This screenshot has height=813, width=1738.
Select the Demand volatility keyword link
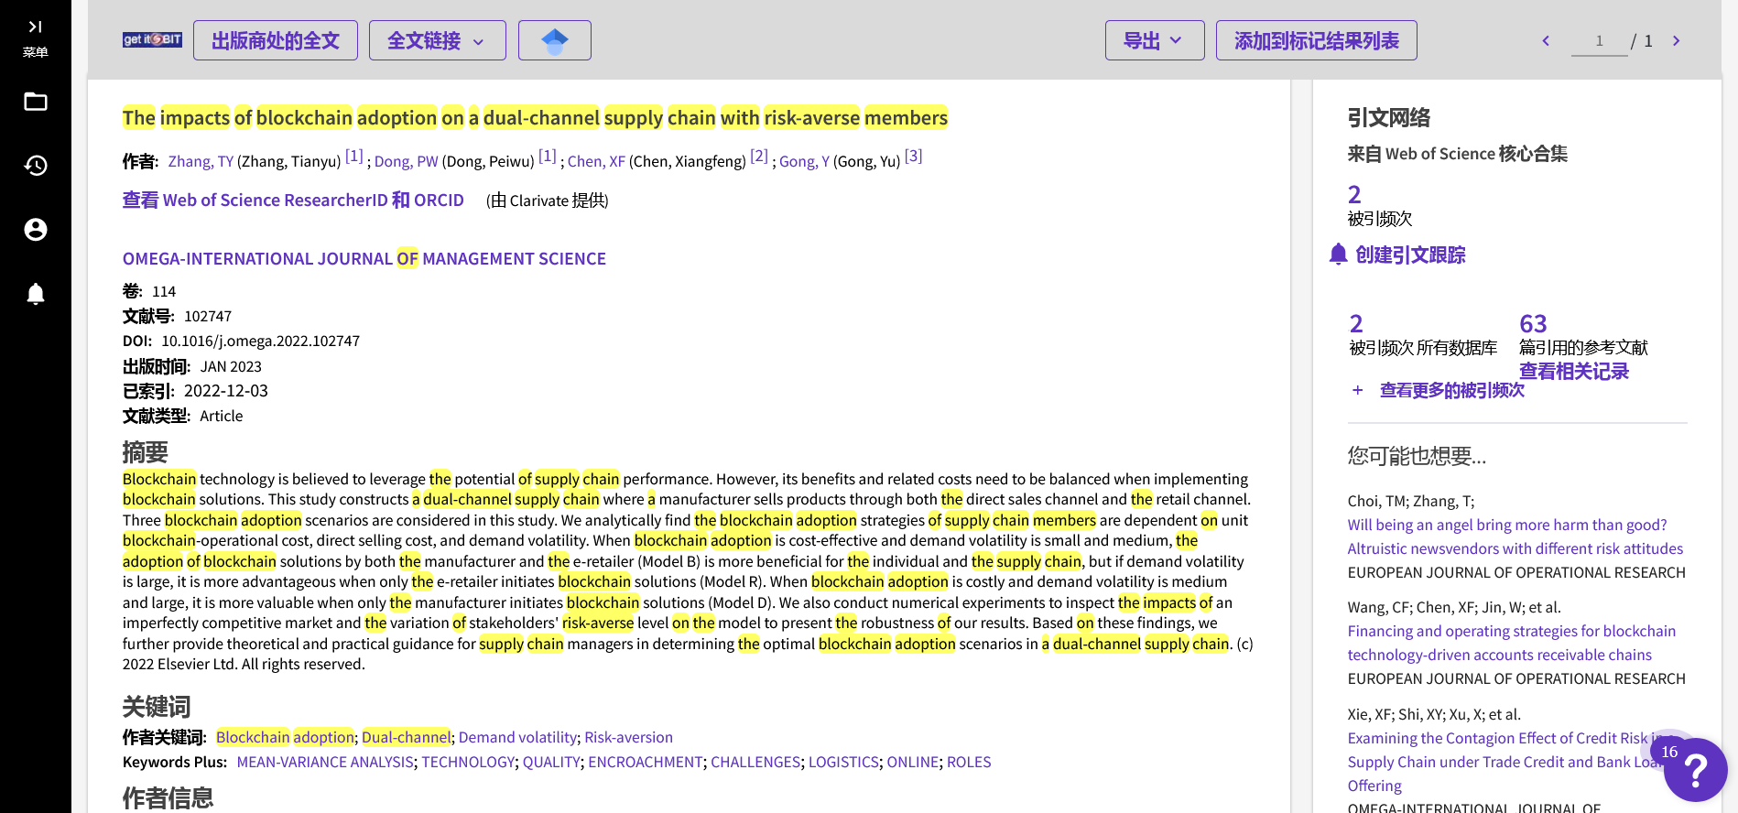(x=517, y=737)
